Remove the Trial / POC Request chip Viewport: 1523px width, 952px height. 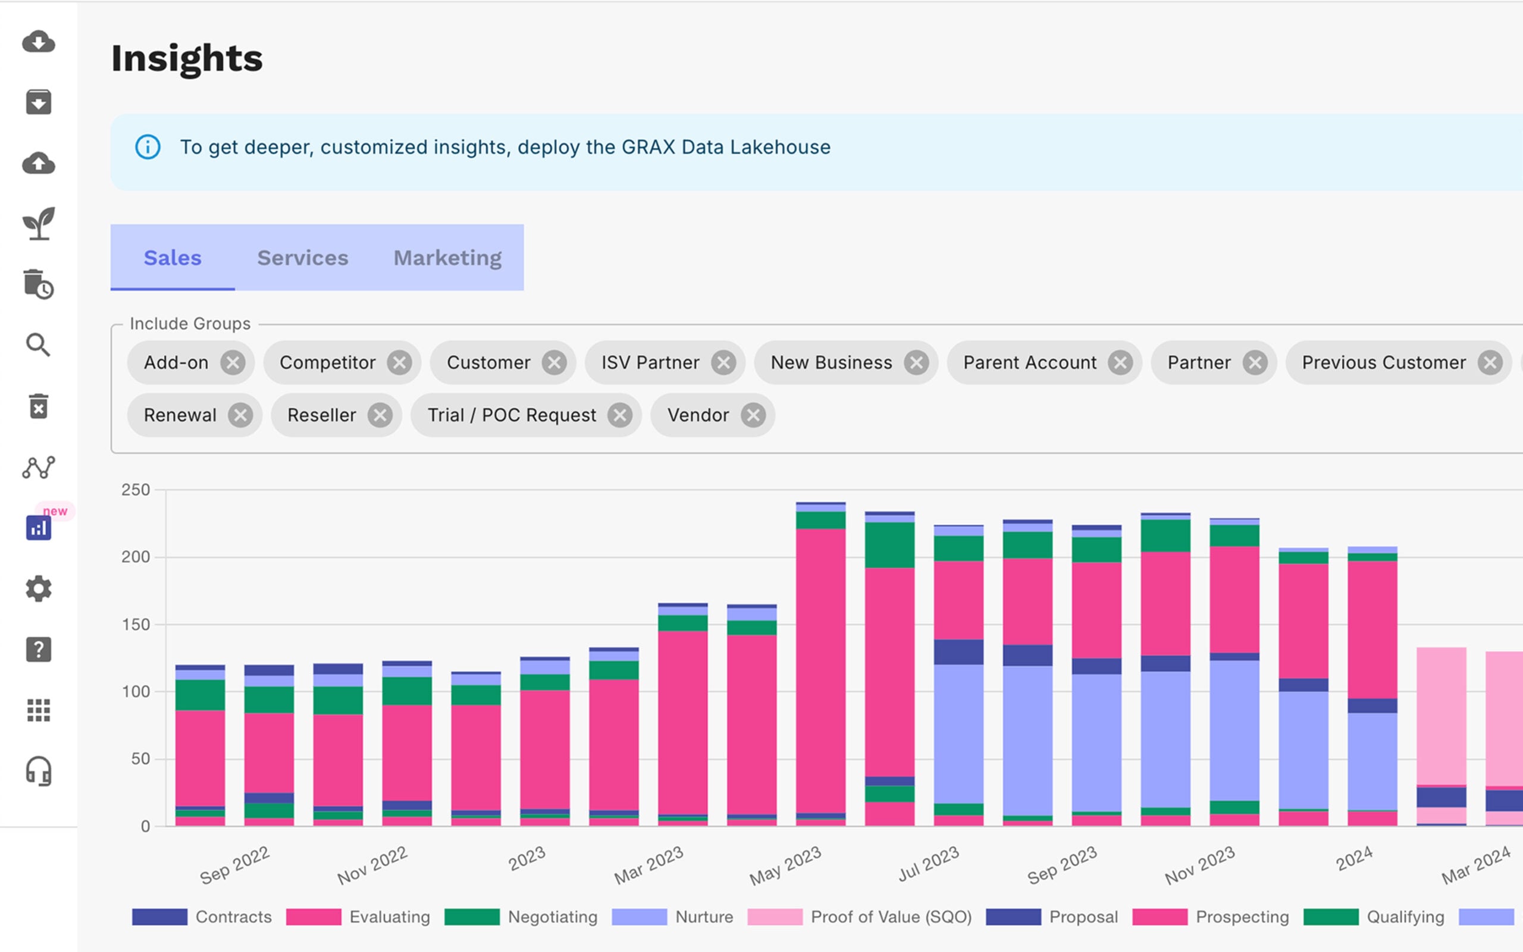pyautogui.click(x=620, y=415)
